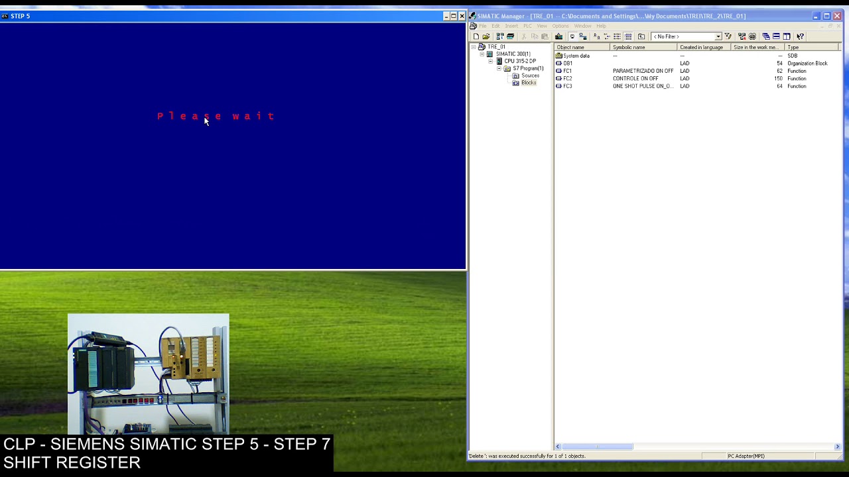Collapse the TRE_01 project node
The height and width of the screenshot is (477, 849).
coord(474,47)
